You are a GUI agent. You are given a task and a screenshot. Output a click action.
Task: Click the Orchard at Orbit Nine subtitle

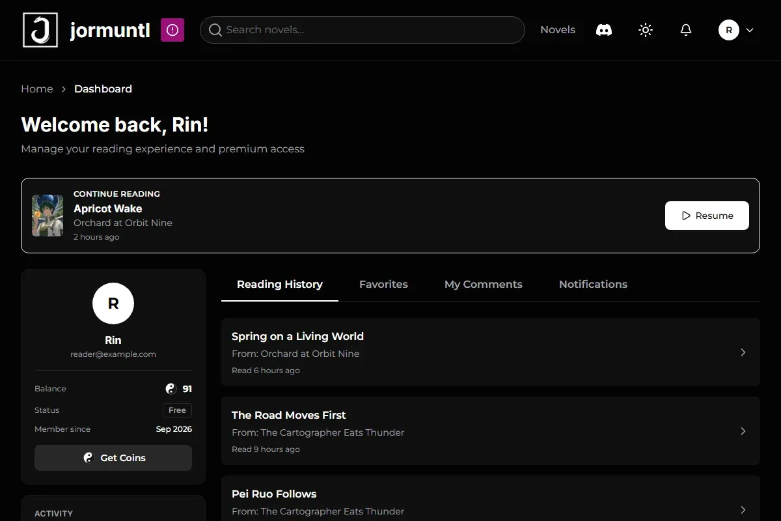pyautogui.click(x=123, y=223)
